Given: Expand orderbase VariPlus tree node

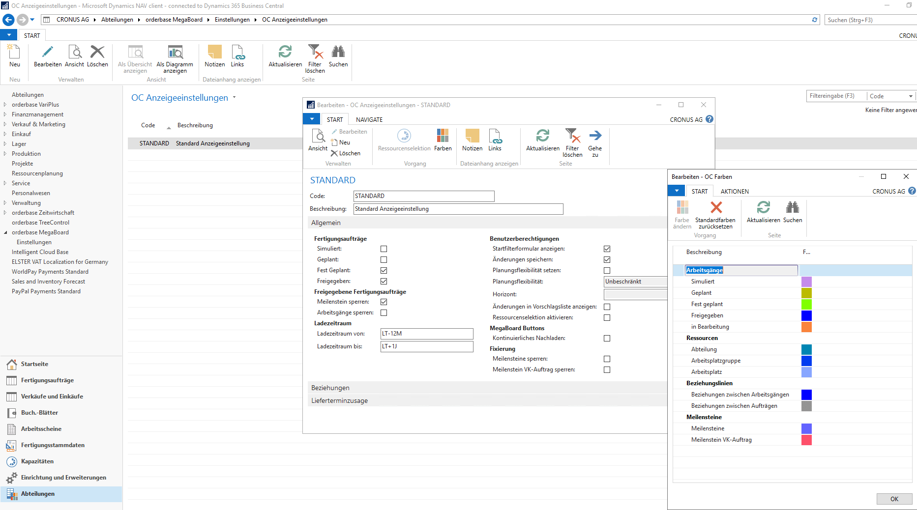Looking at the screenshot, I should coord(5,105).
